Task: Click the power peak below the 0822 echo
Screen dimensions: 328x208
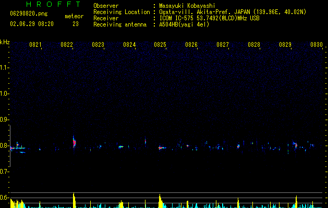Action: [x=74, y=200]
